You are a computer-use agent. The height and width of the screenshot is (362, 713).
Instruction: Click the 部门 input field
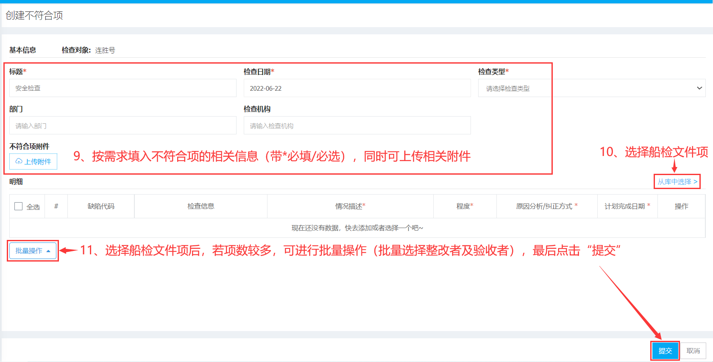[123, 125]
